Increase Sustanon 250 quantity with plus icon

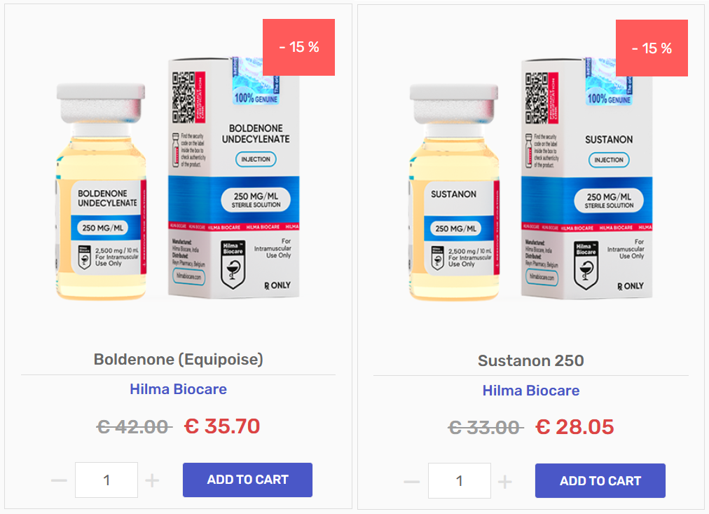(x=505, y=482)
